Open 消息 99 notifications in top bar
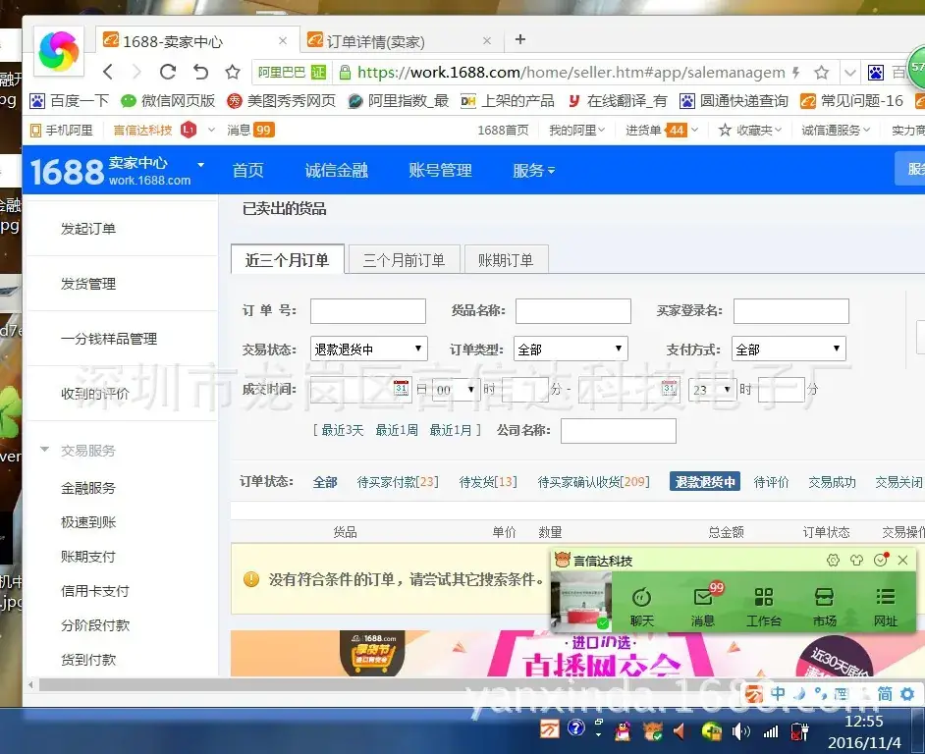Screen dimensions: 925x754 [x=250, y=130]
